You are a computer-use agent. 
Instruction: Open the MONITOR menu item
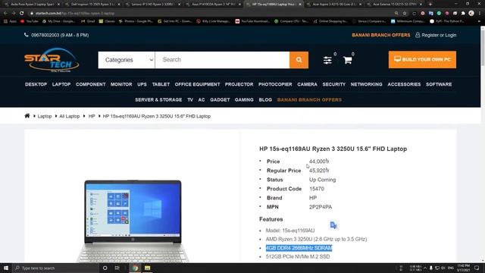(121, 84)
